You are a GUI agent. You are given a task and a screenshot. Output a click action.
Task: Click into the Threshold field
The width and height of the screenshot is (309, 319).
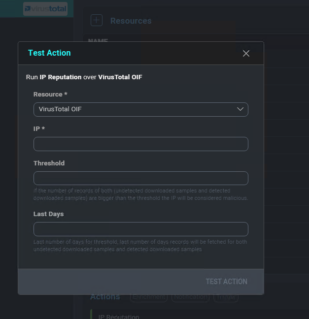(140, 178)
